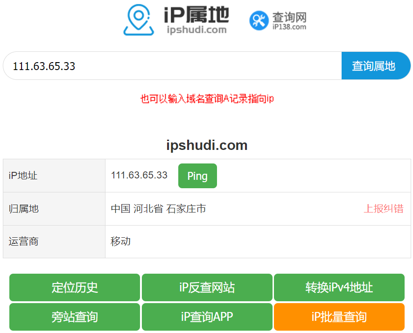Click the iP查询APP button
Viewport: 413px width, 333px height.
coord(207,317)
